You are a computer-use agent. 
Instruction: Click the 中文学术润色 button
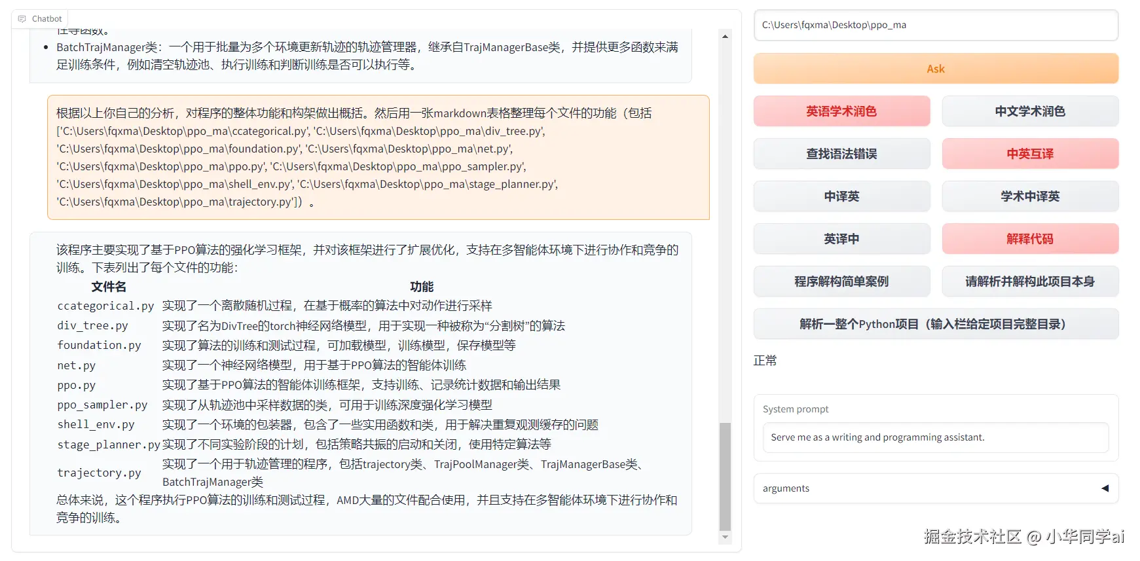point(1030,111)
